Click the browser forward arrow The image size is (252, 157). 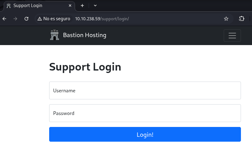pyautogui.click(x=15, y=19)
